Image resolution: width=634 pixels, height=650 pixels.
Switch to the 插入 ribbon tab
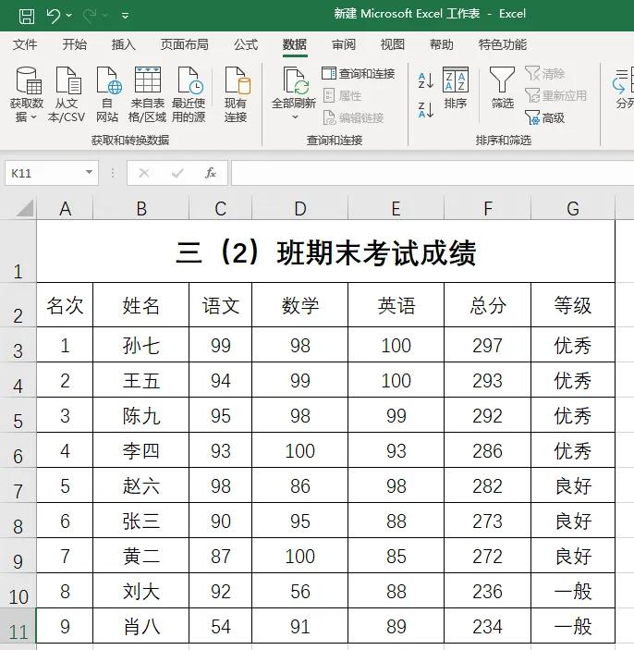pyautogui.click(x=123, y=44)
